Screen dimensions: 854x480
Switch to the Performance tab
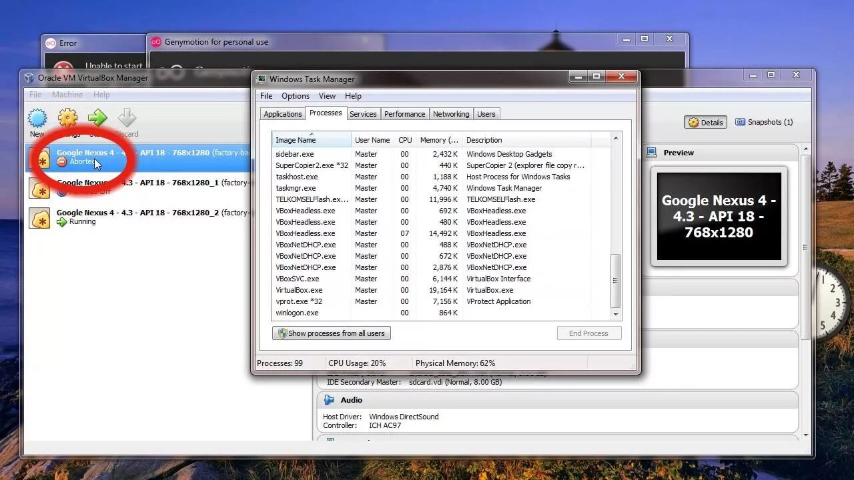pyautogui.click(x=404, y=114)
